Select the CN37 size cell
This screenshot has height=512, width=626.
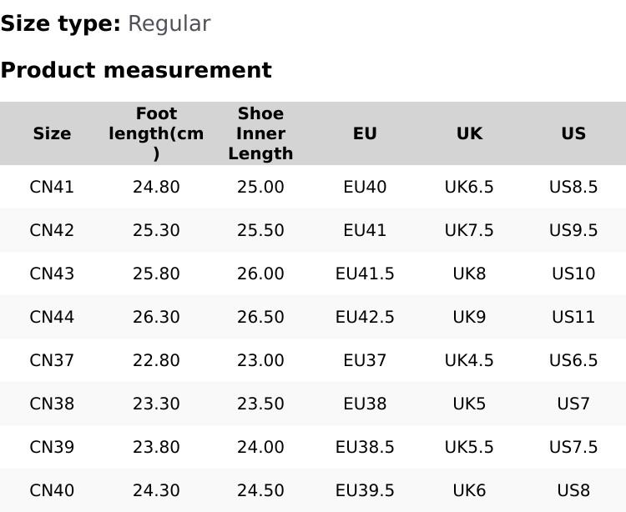point(52,360)
